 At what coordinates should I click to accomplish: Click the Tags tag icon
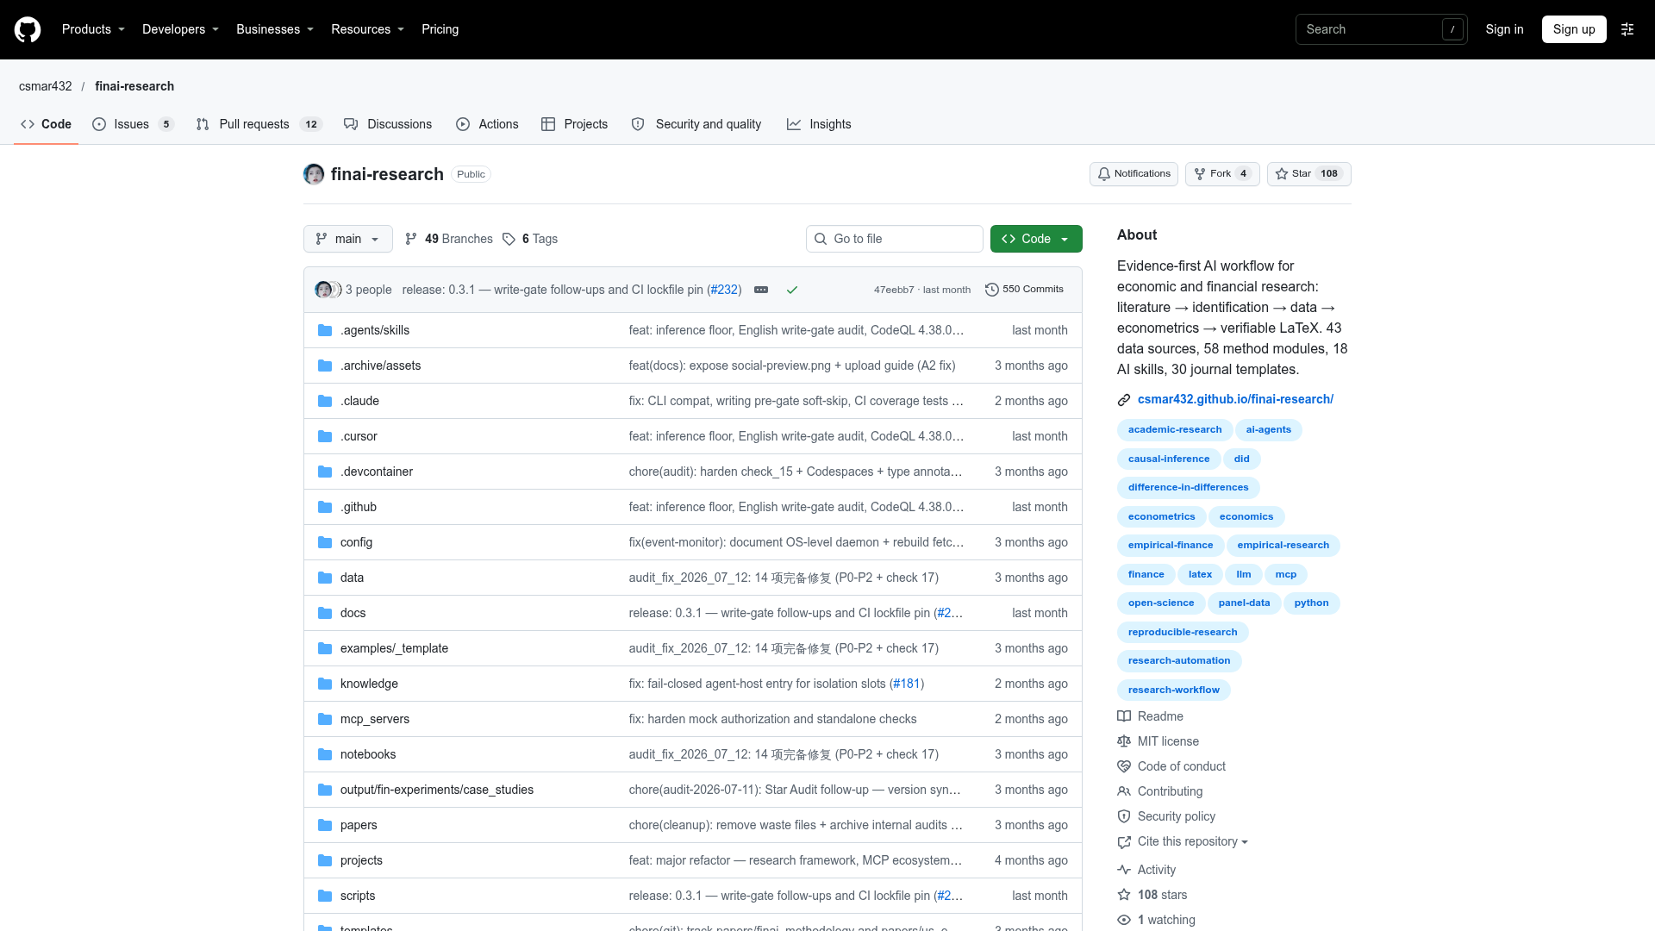(509, 239)
